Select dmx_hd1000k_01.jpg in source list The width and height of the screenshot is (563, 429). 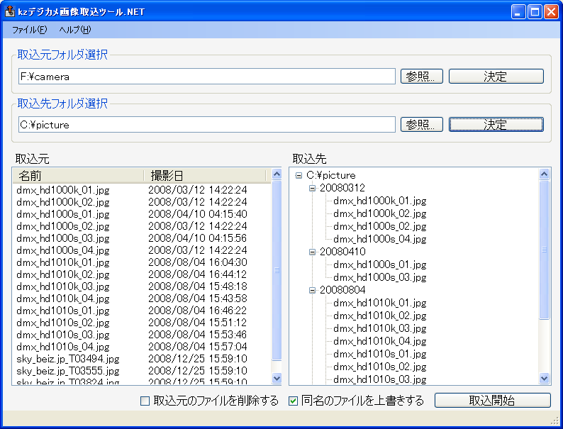(63, 190)
